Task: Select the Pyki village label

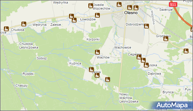Action: [188, 90]
